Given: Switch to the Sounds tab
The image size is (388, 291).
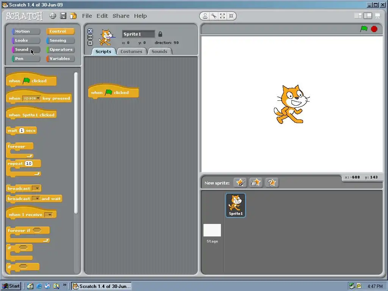Looking at the screenshot, I should click(160, 52).
